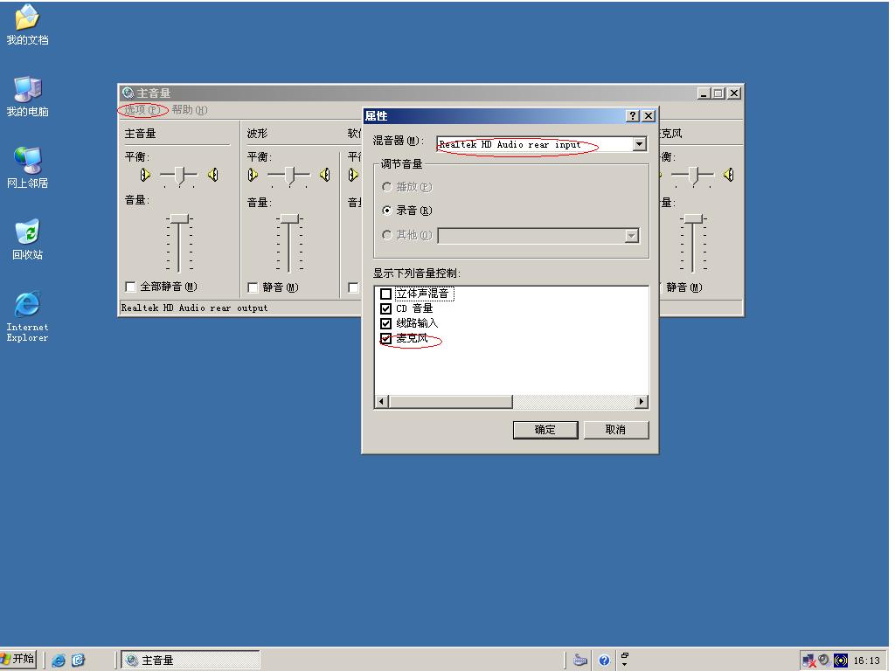Open the 选项 menu
The width and height of the screenshot is (895, 671).
pos(142,109)
